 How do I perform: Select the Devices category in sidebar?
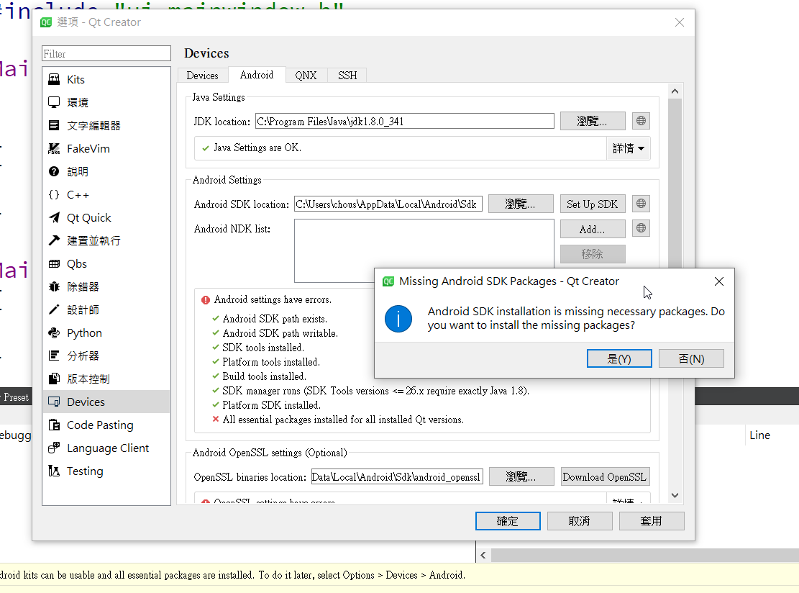[106, 402]
